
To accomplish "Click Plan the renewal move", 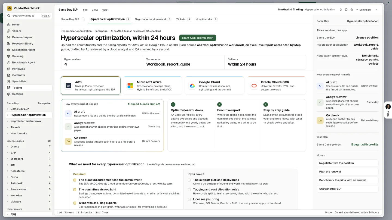I will tap(347, 172).
